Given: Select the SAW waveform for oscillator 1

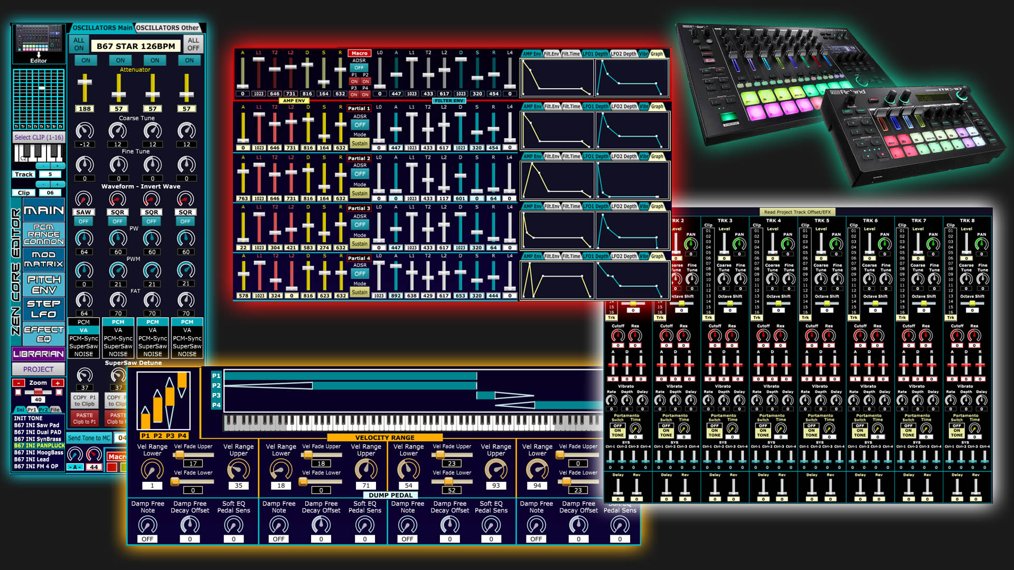Looking at the screenshot, I should (x=83, y=212).
